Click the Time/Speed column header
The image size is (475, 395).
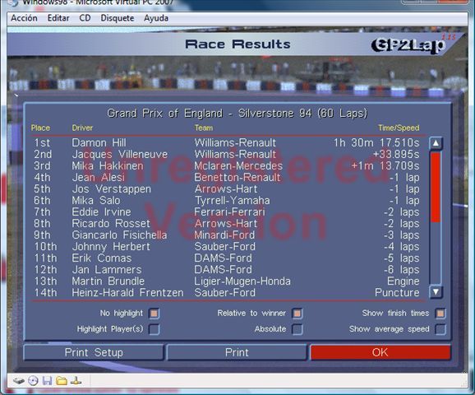point(399,128)
